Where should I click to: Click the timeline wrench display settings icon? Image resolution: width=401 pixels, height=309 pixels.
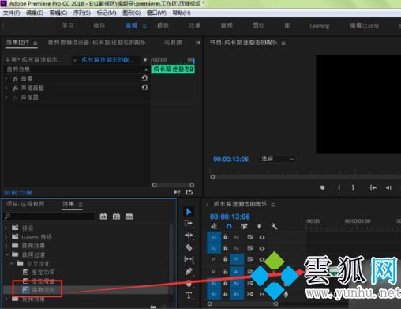tap(274, 226)
